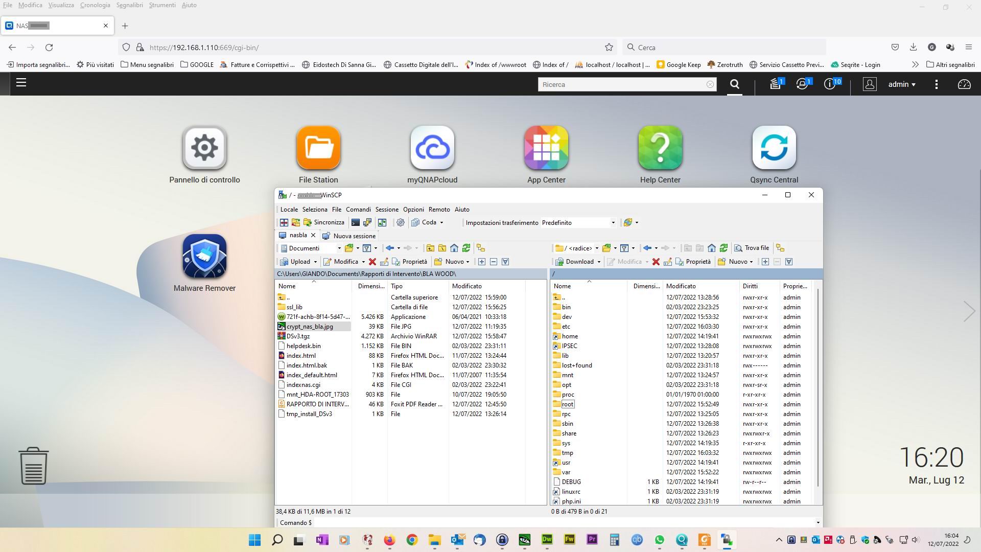This screenshot has height=552, width=981.
Task: Click remote Diritti column header
Action: click(x=760, y=286)
